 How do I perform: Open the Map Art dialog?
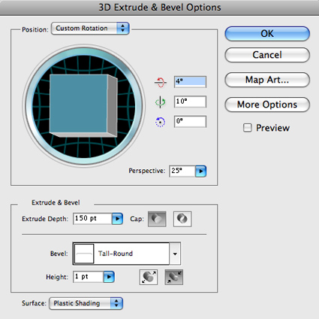267,80
